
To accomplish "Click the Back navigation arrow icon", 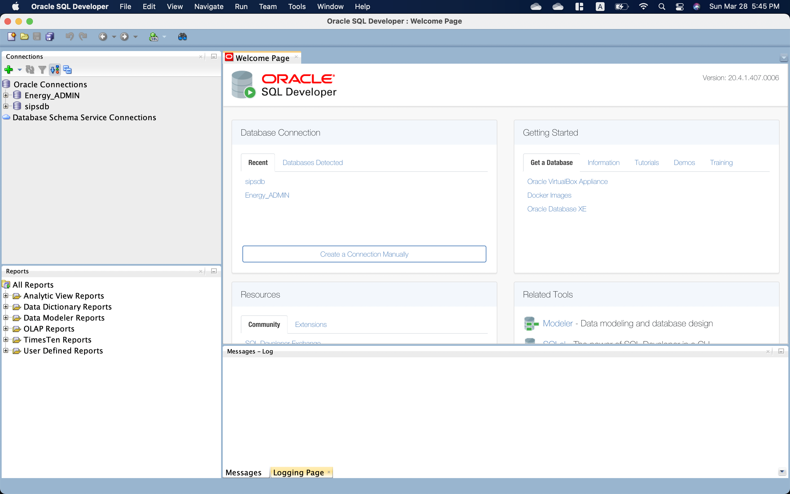I will pyautogui.click(x=103, y=37).
